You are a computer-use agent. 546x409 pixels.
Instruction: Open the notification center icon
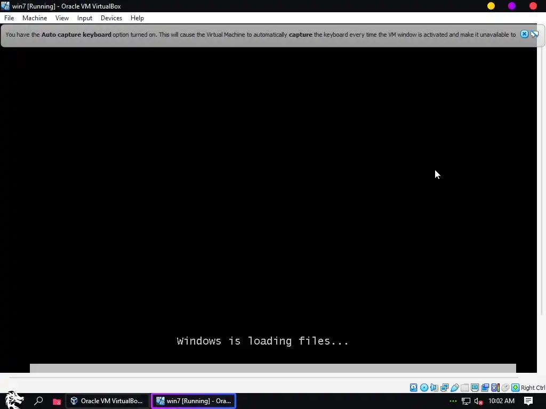pos(528,401)
